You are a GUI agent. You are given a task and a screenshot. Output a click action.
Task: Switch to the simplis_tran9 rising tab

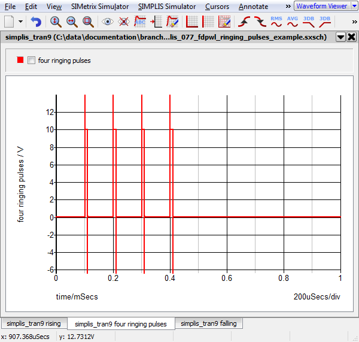click(x=34, y=323)
